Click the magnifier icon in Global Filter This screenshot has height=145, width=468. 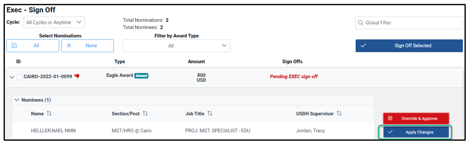(361, 23)
